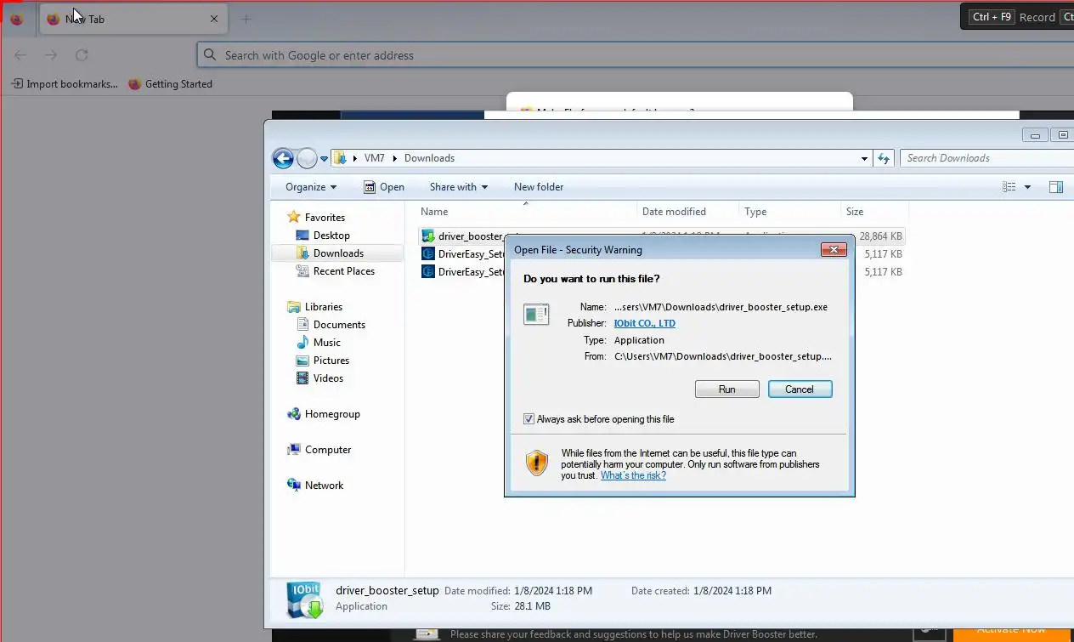Click the Record button in the overlay
Image resolution: width=1074 pixels, height=642 pixels.
(x=1037, y=17)
